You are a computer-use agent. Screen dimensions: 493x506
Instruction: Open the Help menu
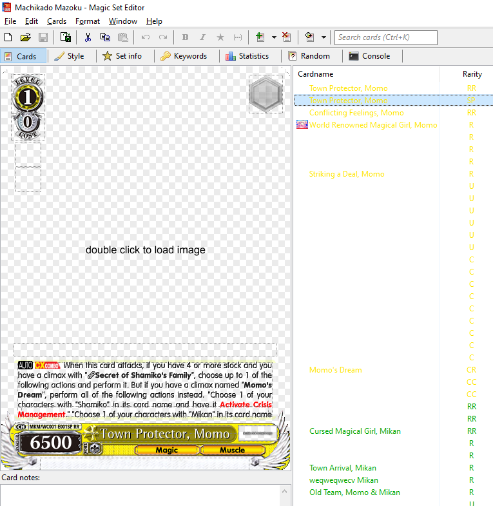click(154, 21)
